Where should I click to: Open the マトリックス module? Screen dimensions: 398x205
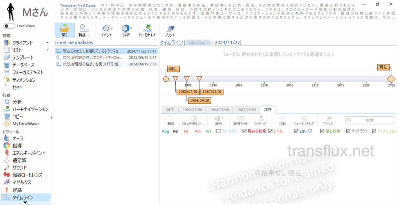pos(22,182)
